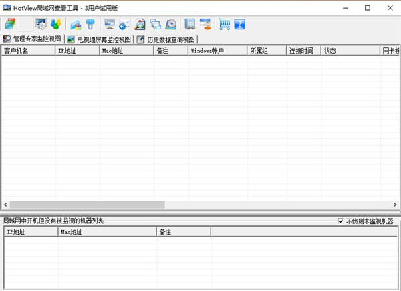
Task: Click the disc media toolbar icon
Action: click(x=171, y=25)
